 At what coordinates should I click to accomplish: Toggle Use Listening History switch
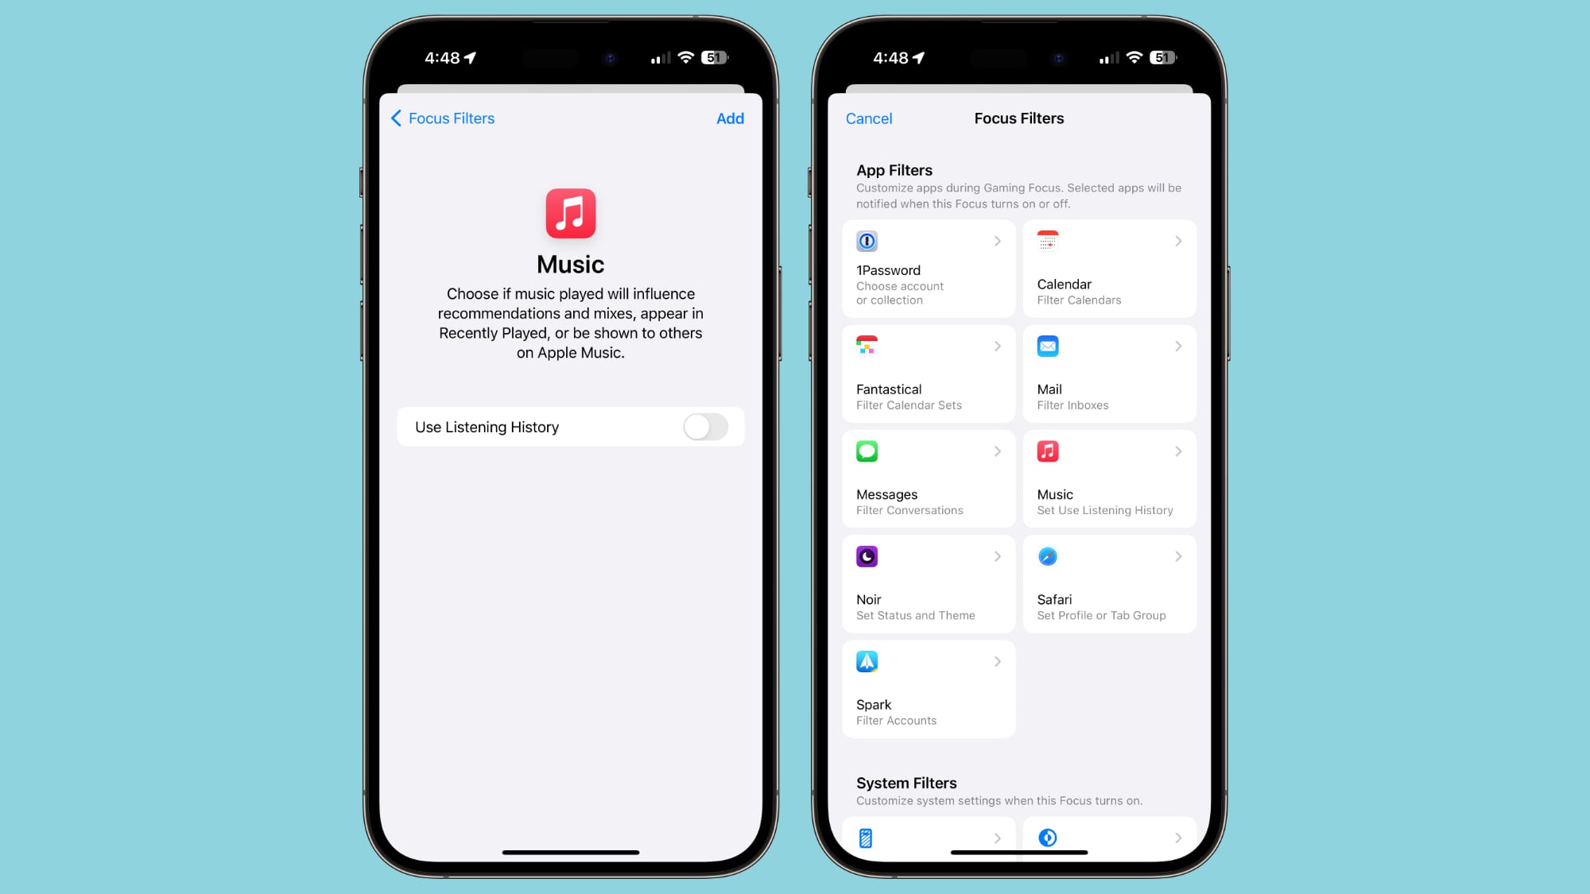point(705,427)
